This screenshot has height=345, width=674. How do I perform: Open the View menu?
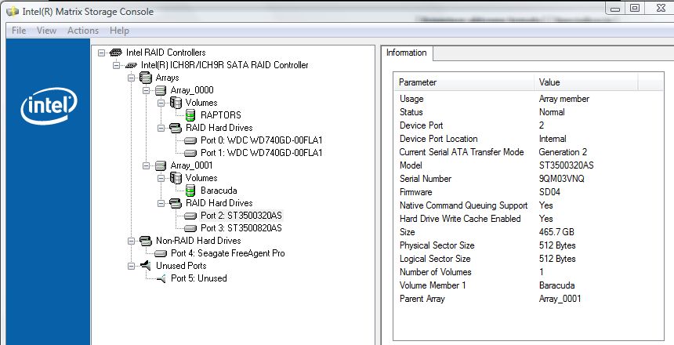point(46,31)
